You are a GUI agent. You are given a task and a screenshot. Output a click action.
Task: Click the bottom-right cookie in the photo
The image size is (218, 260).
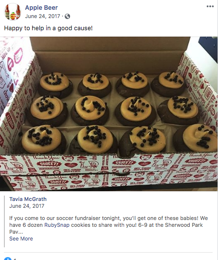[197, 138]
